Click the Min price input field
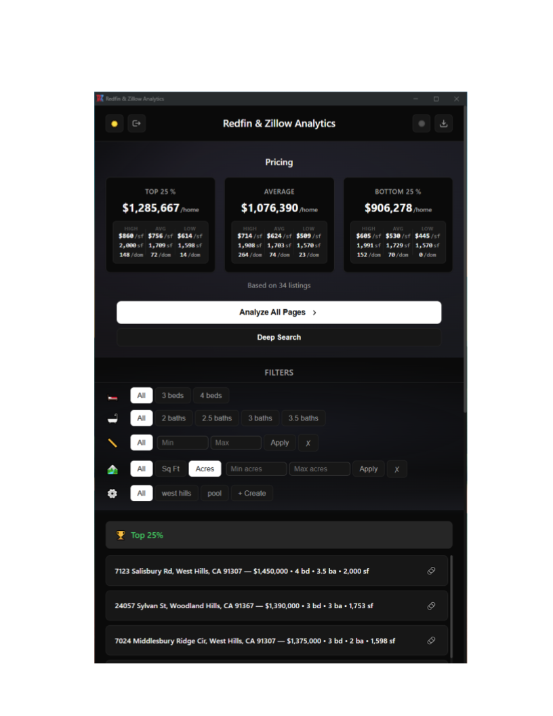The image size is (553, 716). (182, 442)
